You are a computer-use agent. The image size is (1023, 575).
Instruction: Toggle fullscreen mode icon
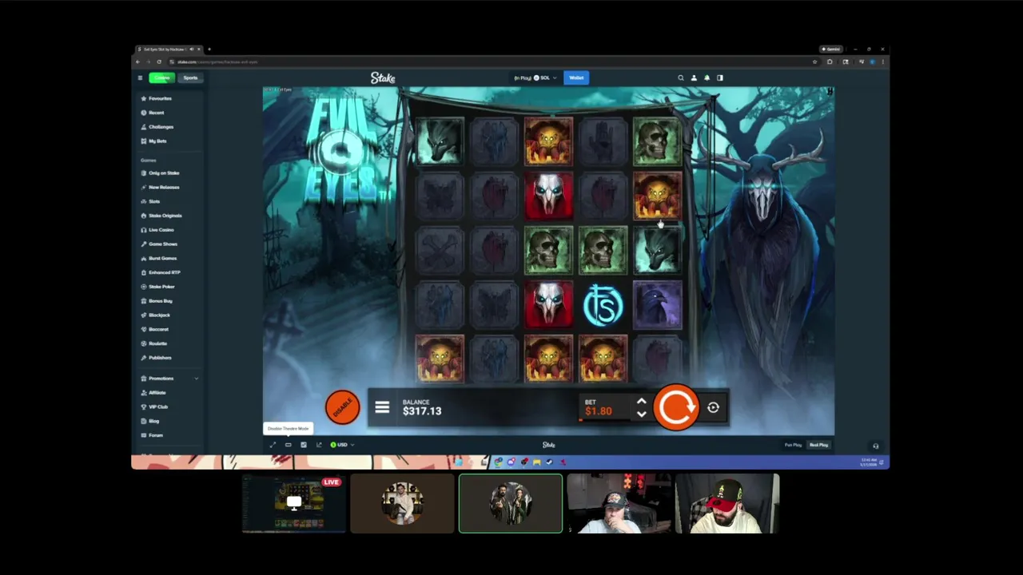(x=273, y=445)
